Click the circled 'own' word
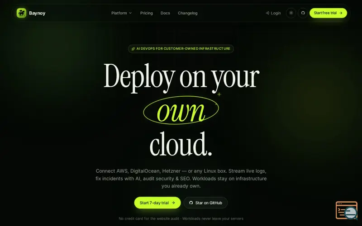The width and height of the screenshot is (362, 226). (x=181, y=110)
